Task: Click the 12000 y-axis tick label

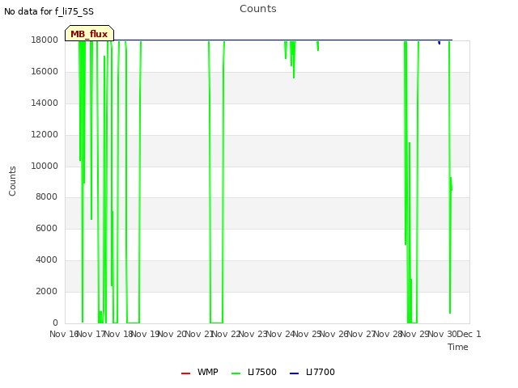Action: pos(45,134)
